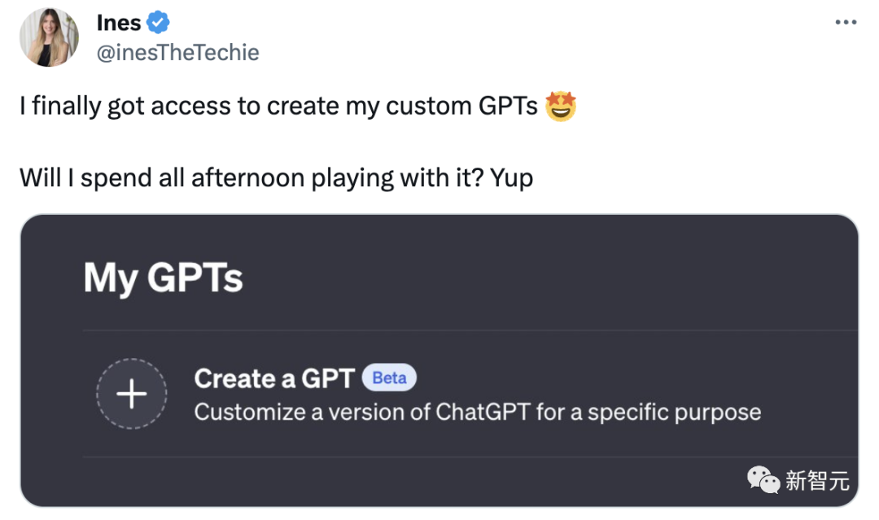Select the "Create a GPT" title
The image size is (879, 520).
[x=274, y=378]
